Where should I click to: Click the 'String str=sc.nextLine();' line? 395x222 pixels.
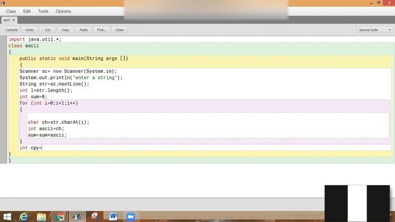click(x=54, y=84)
